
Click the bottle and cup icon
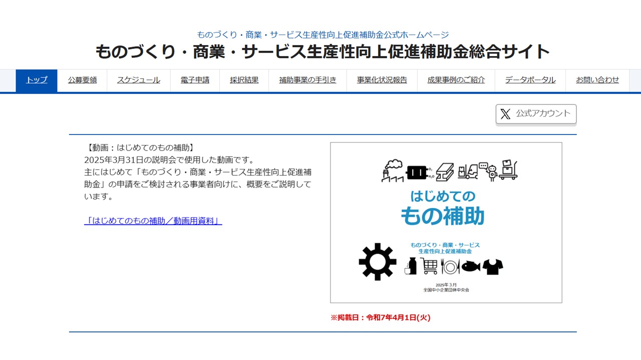411,266
